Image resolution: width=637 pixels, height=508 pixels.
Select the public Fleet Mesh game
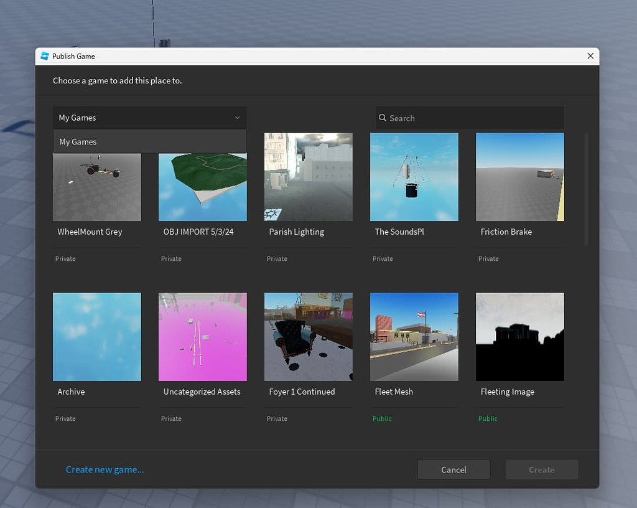pyautogui.click(x=414, y=337)
